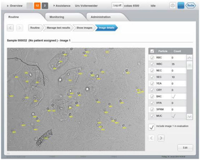This screenshot has height=160, width=200.
Task: Toggle Include image 1 in evaluation
Action: click(x=152, y=127)
